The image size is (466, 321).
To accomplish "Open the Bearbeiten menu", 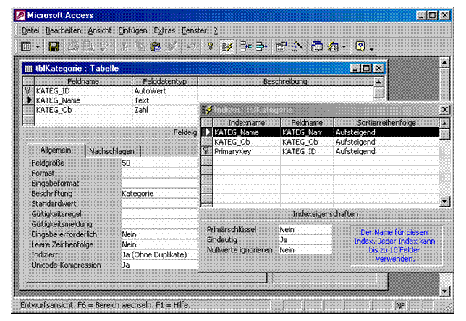I will pos(63,30).
